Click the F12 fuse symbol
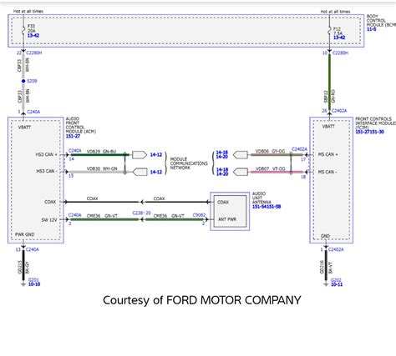 point(329,31)
